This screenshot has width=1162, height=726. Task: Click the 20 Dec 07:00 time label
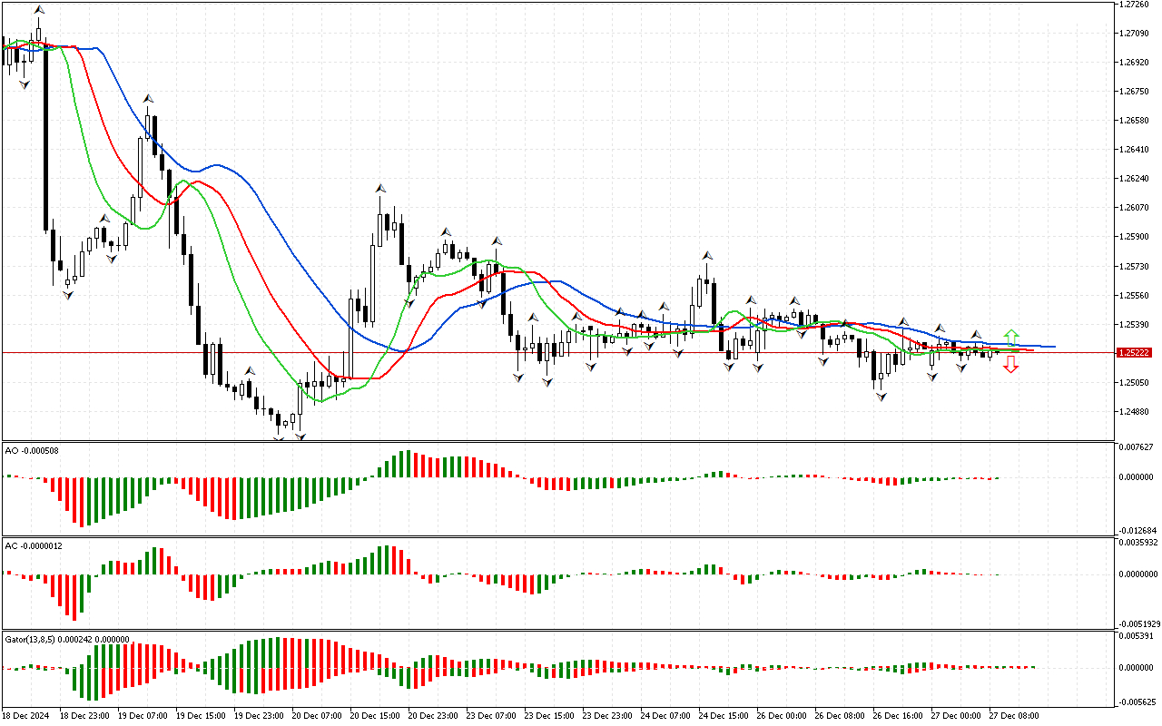tap(317, 716)
